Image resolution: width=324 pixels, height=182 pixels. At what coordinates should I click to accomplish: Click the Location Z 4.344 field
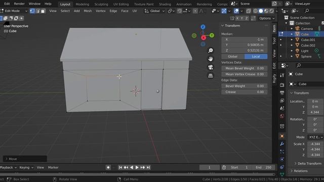click(315, 112)
